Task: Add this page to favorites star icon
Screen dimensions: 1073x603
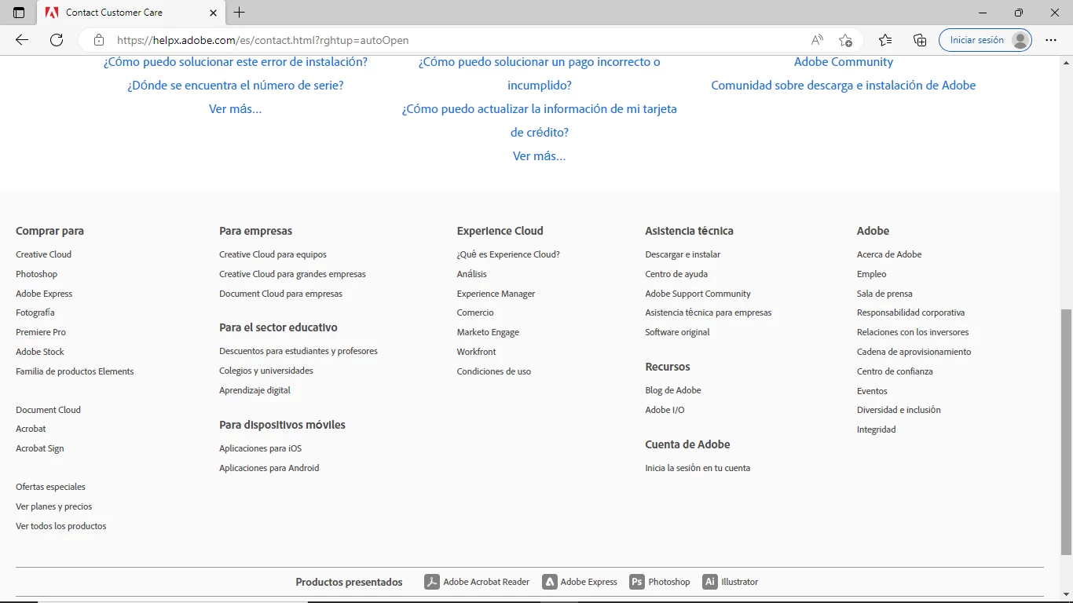Action: [x=845, y=40]
